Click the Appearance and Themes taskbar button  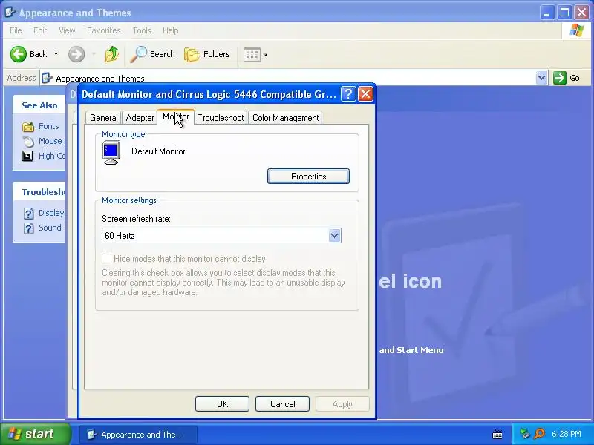(x=137, y=435)
